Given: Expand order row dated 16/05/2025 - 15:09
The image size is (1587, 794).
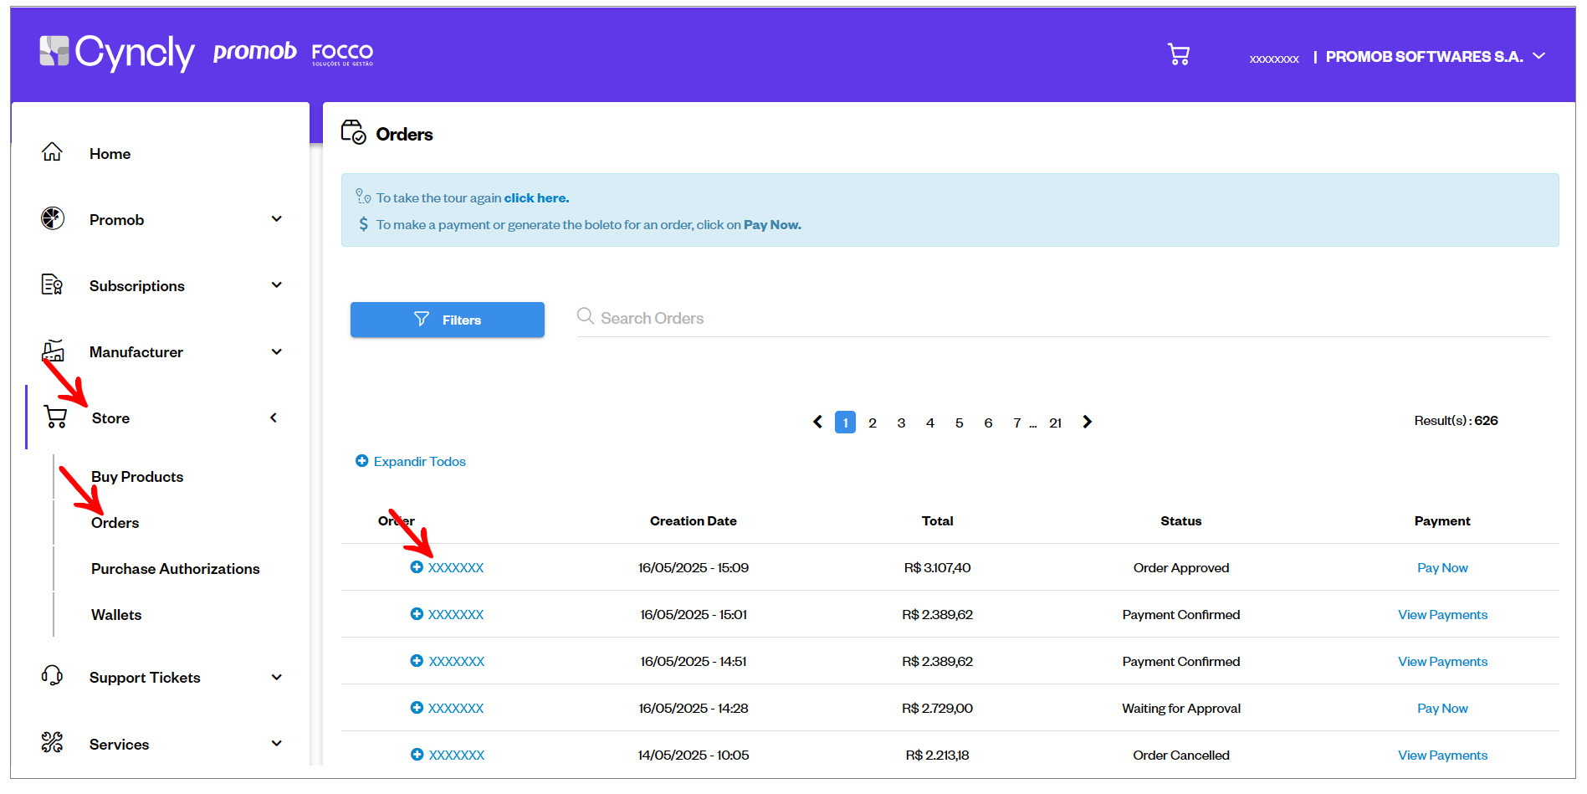Looking at the screenshot, I should tap(417, 567).
